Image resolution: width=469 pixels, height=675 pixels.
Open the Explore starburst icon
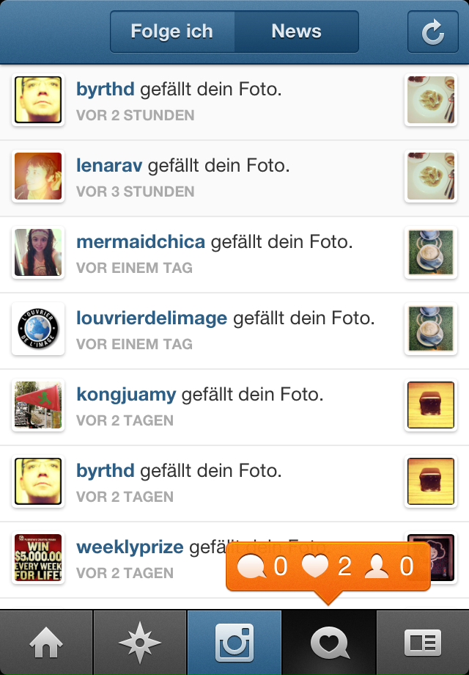pos(140,642)
